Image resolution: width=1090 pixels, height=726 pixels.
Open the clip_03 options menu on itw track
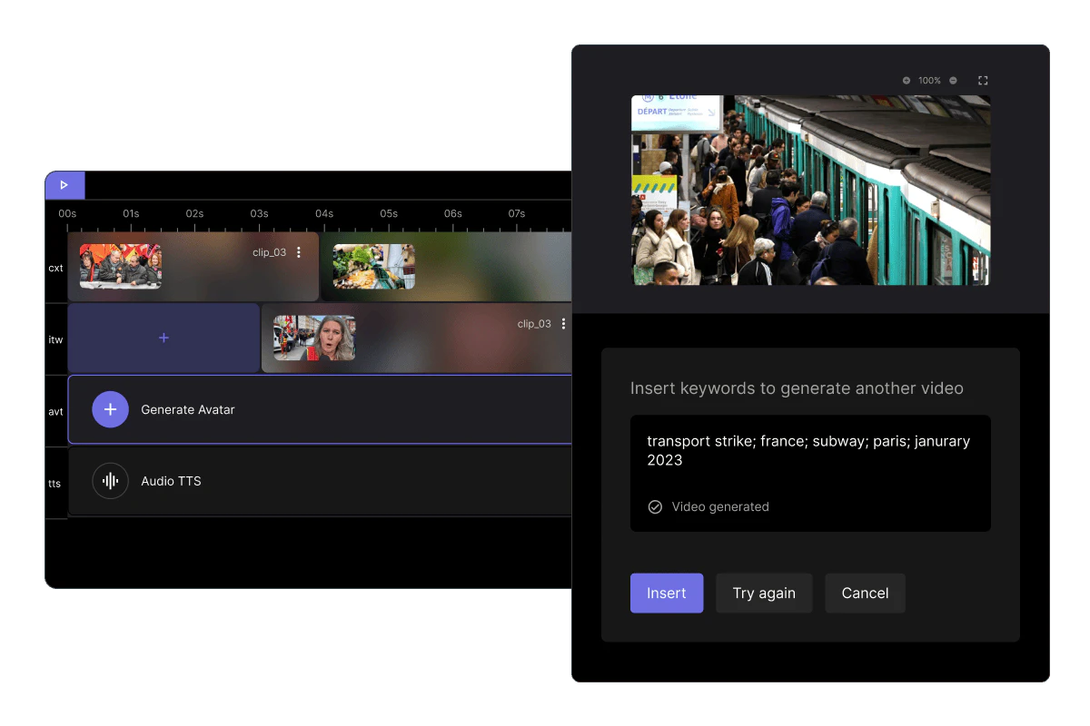coord(563,323)
